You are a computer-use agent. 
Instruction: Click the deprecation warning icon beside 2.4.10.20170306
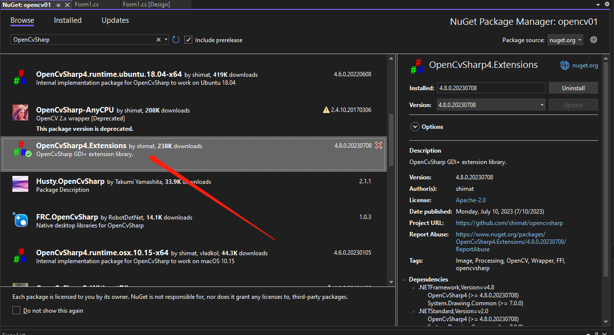(326, 110)
